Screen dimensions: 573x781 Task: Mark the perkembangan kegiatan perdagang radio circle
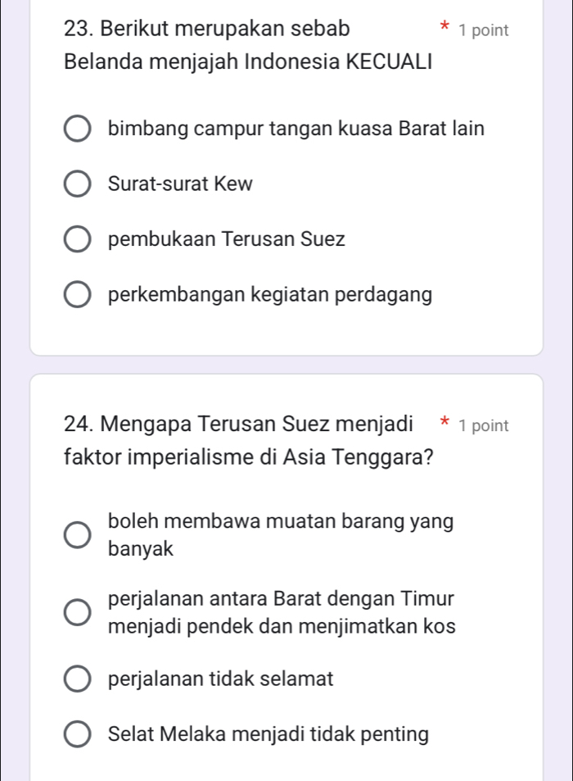[x=78, y=295]
